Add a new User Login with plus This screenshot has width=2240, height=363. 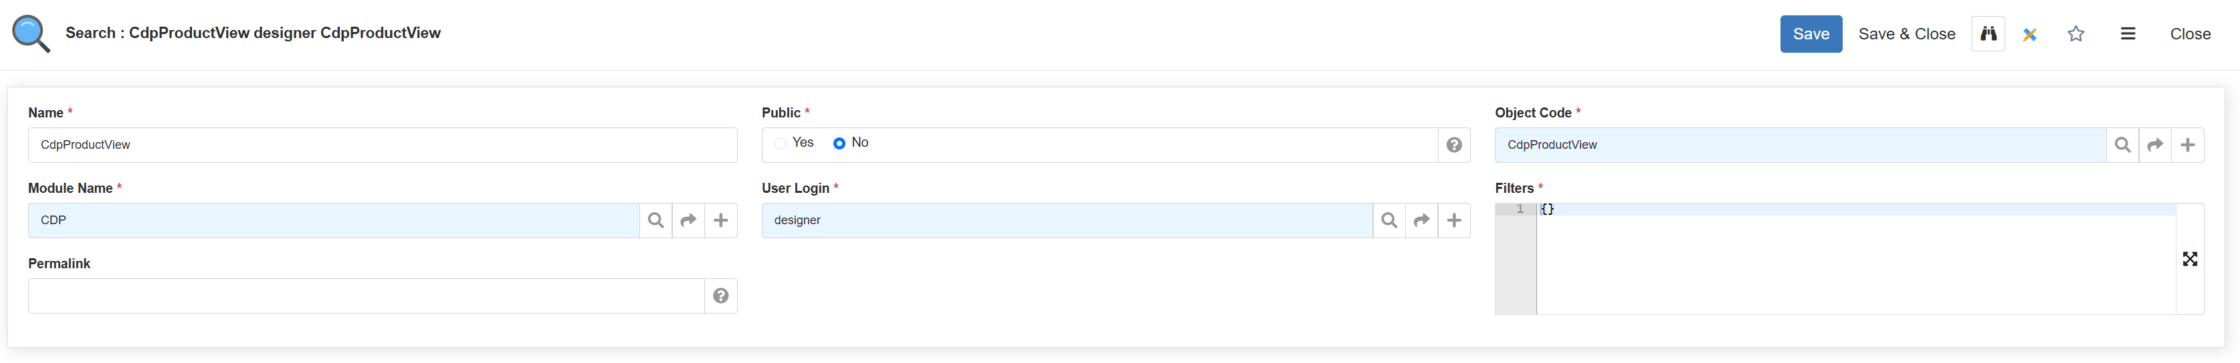click(x=1454, y=221)
